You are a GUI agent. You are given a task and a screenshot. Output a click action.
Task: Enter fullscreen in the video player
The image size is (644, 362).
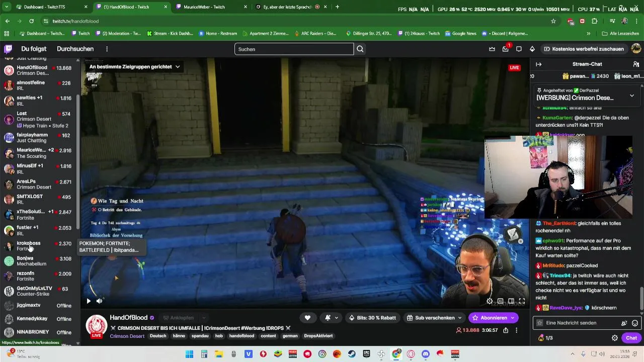pos(522,301)
